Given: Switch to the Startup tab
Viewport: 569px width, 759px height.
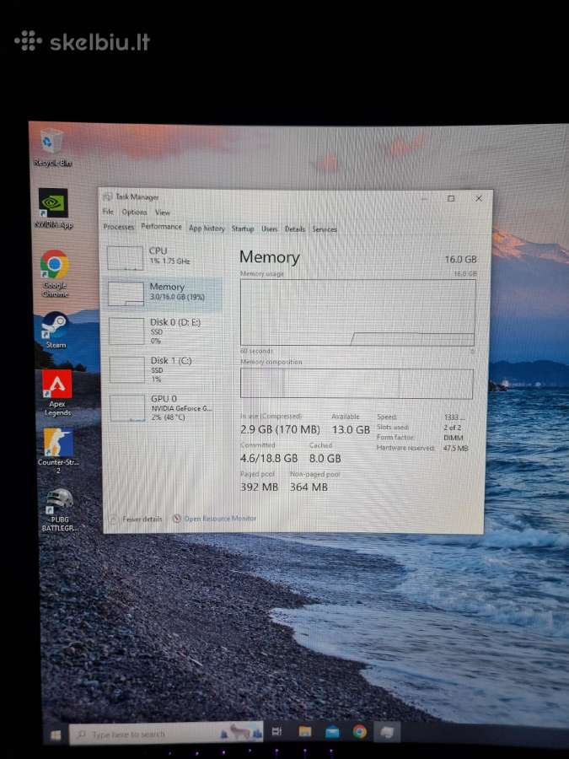Looking at the screenshot, I should (x=243, y=229).
